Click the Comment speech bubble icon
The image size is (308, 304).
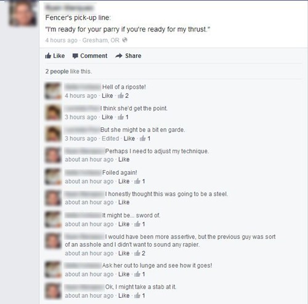(x=75, y=56)
